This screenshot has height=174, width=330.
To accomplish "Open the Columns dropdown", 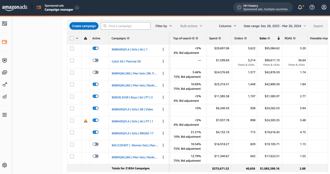I will pyautogui.click(x=227, y=26).
